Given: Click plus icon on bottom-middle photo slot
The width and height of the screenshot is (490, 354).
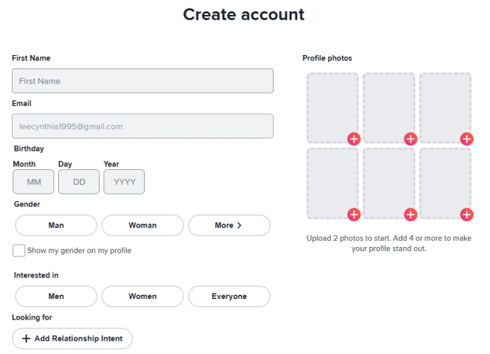Looking at the screenshot, I should [x=411, y=215].
